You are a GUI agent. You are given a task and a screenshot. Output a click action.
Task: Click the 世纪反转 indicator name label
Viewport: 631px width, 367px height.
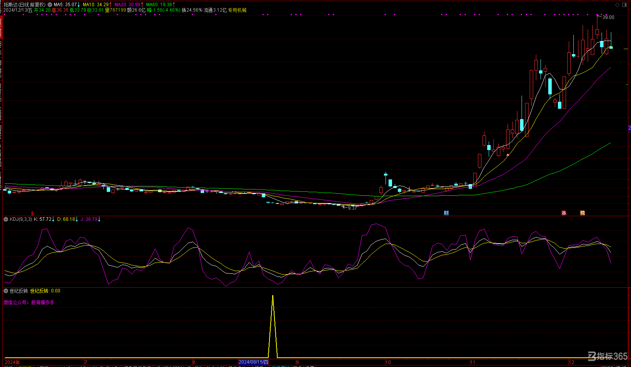tap(19, 291)
